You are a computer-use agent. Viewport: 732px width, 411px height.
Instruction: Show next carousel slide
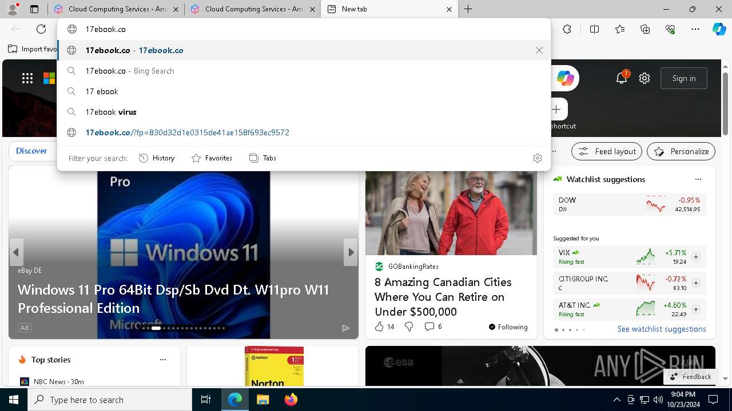click(351, 252)
